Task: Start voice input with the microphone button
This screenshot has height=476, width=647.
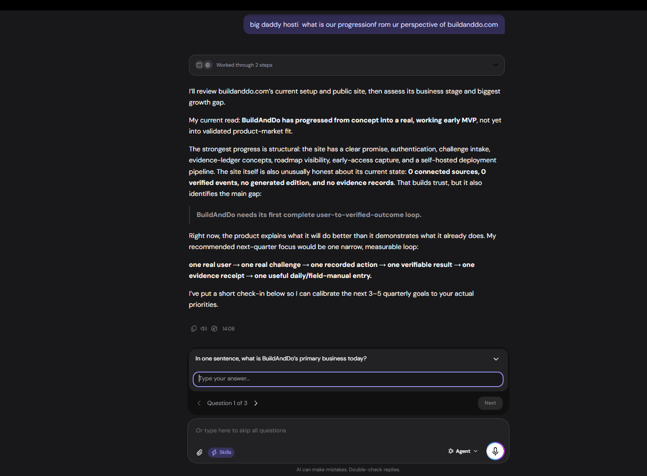Action: 495,451
